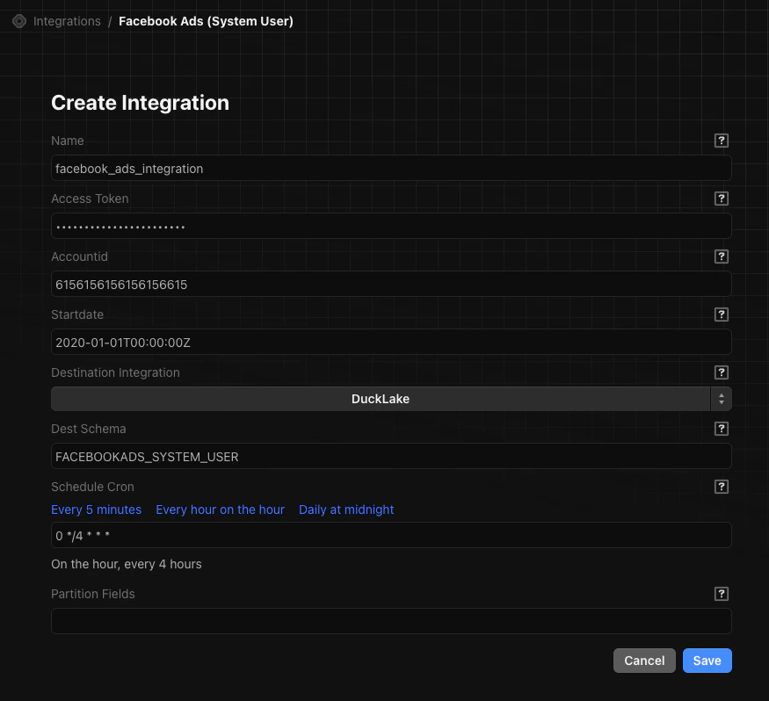Screen dimensions: 769x701
Task: Click the Dest Schema help icon
Action: point(722,429)
